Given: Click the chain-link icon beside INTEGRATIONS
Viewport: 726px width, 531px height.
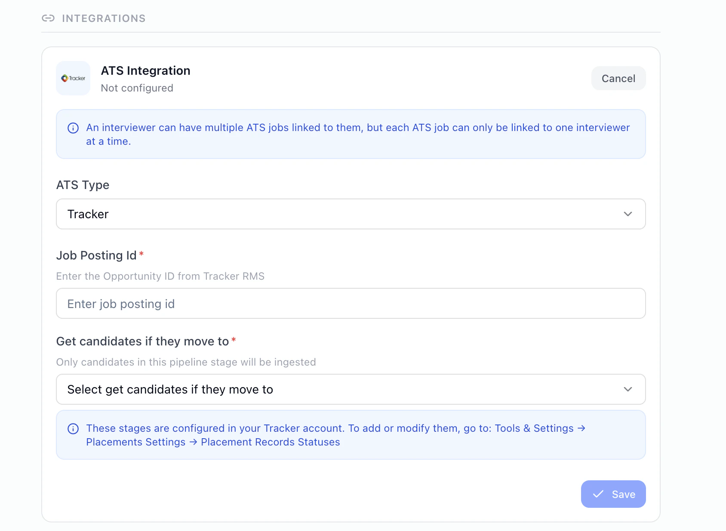Looking at the screenshot, I should [x=48, y=18].
